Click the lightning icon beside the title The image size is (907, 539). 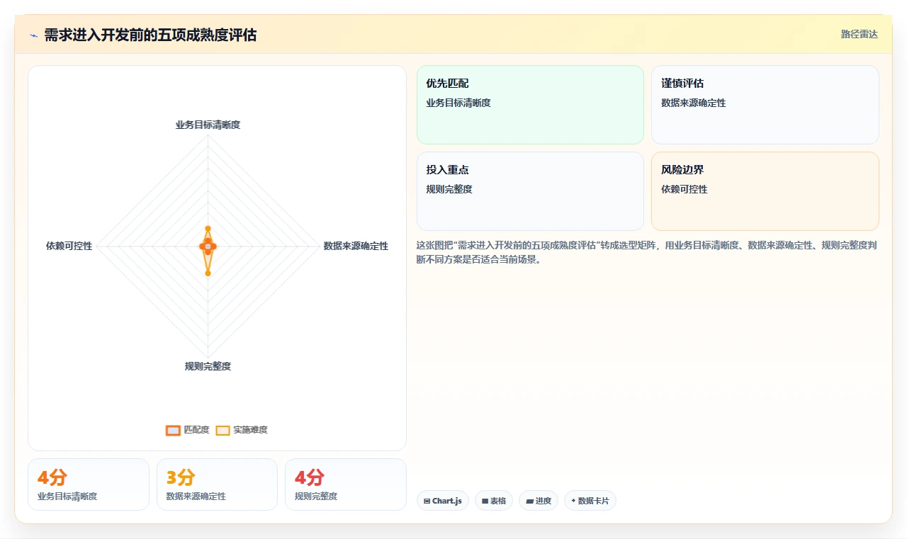click(x=33, y=35)
